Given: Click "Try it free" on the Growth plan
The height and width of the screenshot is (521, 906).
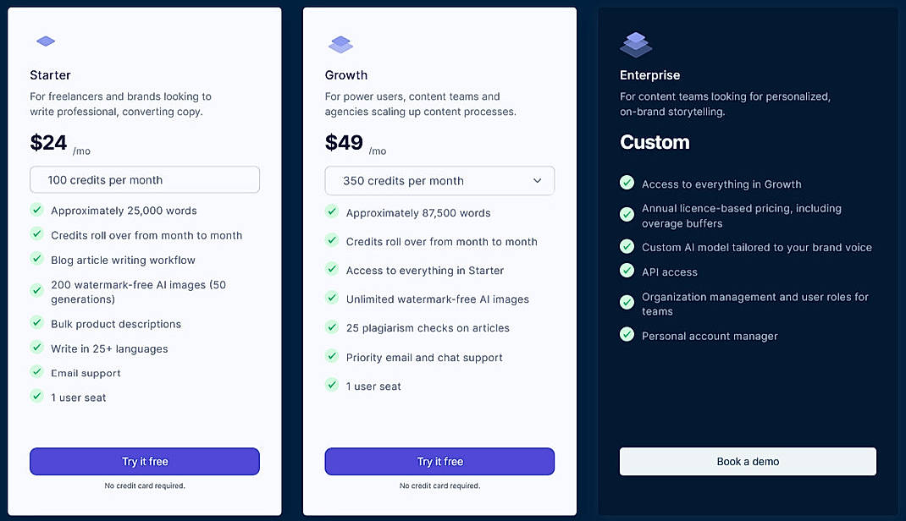Looking at the screenshot, I should pyautogui.click(x=439, y=461).
